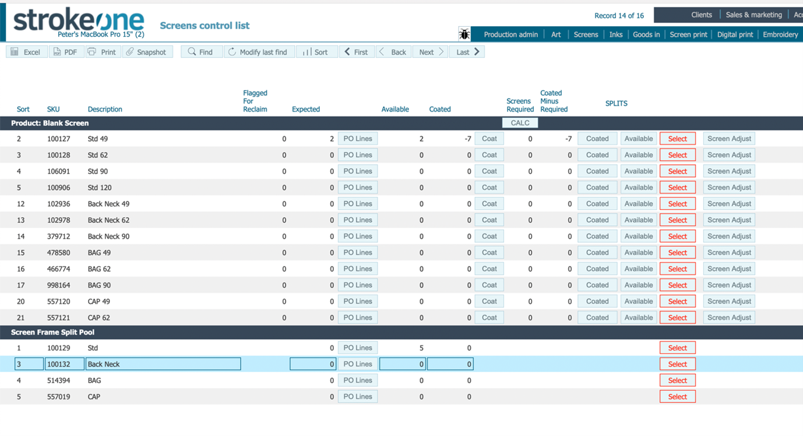The image size is (803, 436).
Task: Export the list as PDF
Action: 66,52
